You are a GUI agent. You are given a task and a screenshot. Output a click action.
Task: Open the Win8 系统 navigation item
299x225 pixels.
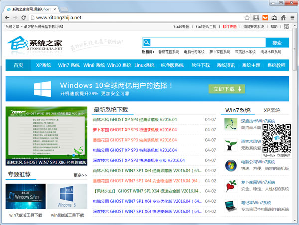point(94,65)
